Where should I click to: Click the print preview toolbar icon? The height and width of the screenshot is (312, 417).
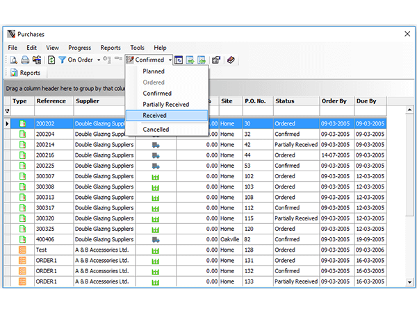click(x=13, y=60)
